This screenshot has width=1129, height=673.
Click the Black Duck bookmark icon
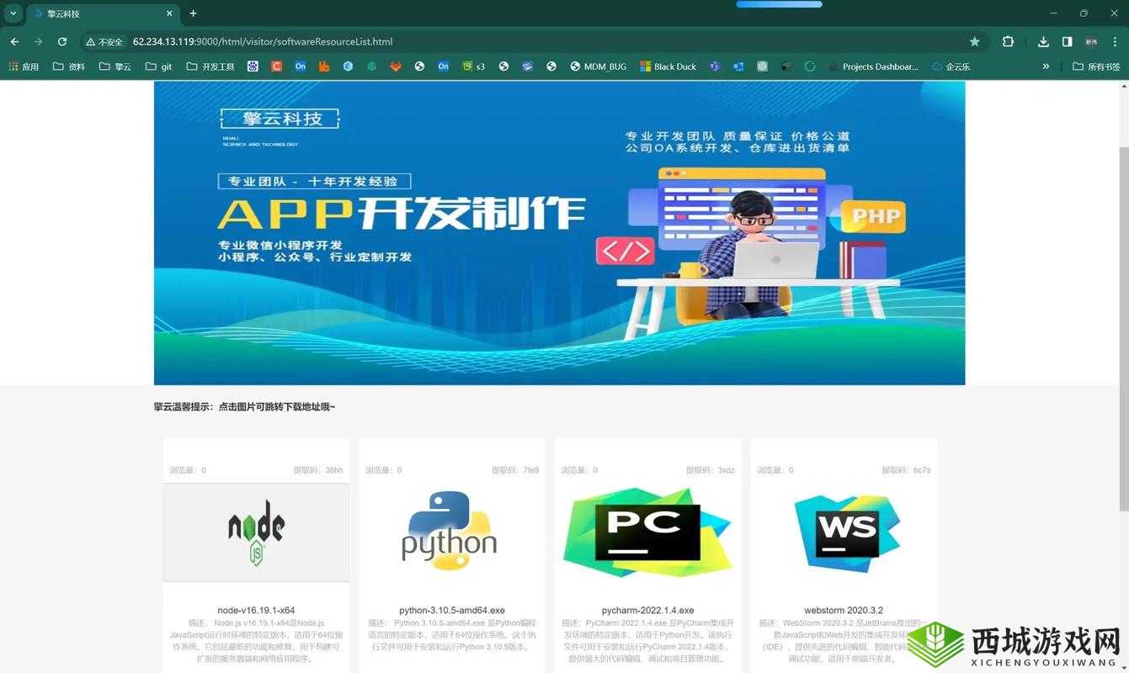[x=645, y=66]
